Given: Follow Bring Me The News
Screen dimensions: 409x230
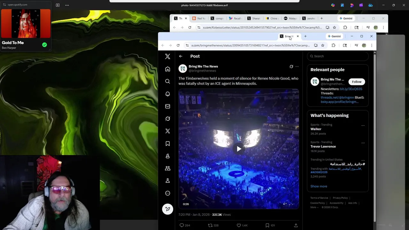Looking at the screenshot, I should [357, 82].
